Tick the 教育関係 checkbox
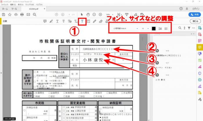Viewport: 203px width, 121px height. click(x=64, y=93)
